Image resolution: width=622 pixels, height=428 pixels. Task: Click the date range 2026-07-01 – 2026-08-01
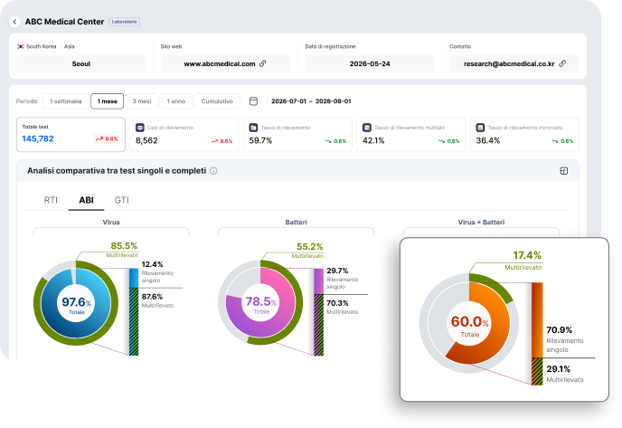click(x=311, y=101)
